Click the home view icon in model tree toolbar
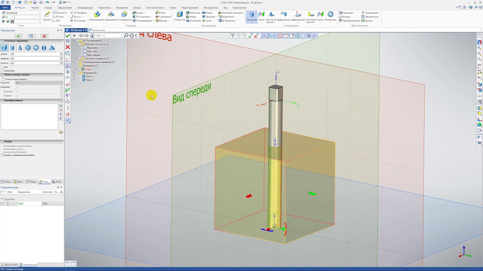Image resolution: width=483 pixels, height=271 pixels. [x=92, y=35]
